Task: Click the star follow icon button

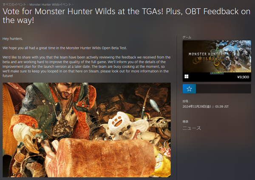Action: pyautogui.click(x=189, y=89)
